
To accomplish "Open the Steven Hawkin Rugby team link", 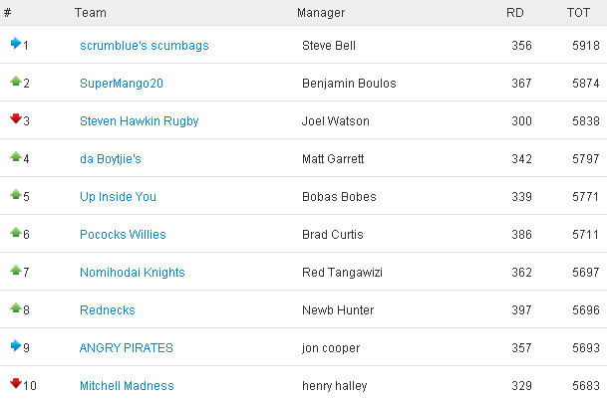I will pyautogui.click(x=139, y=121).
